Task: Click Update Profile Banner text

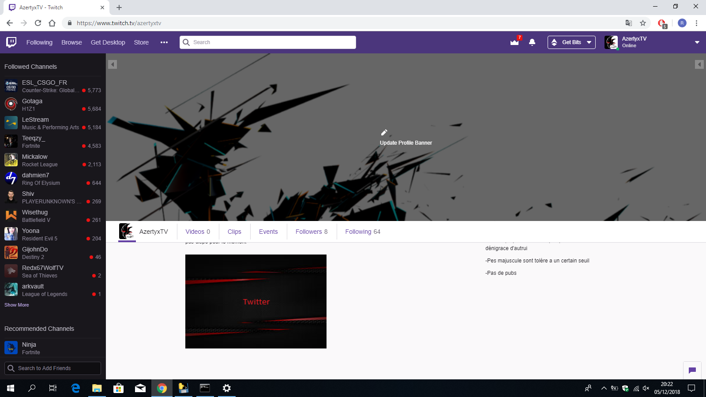Action: (406, 143)
